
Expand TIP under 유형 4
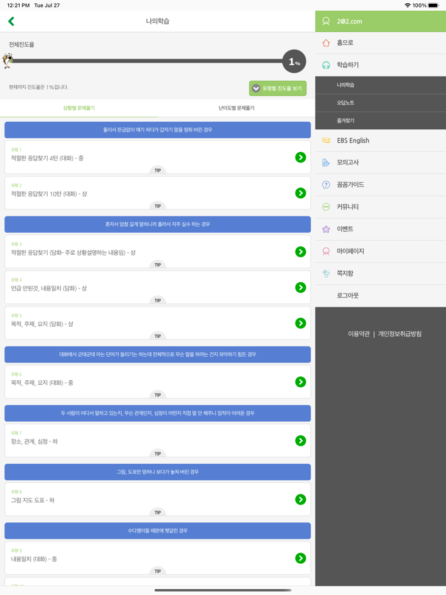pyautogui.click(x=157, y=301)
